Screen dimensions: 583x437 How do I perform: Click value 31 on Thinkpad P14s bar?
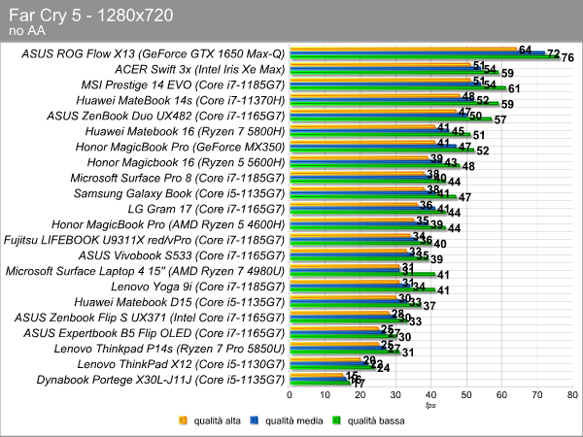tap(408, 353)
